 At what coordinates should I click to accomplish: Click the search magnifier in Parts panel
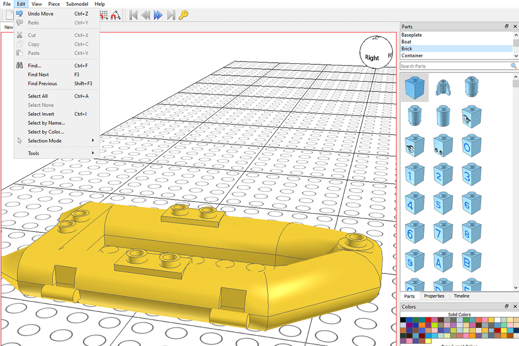pos(514,65)
